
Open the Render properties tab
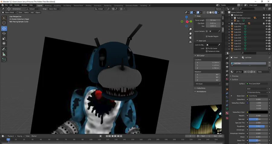(x=227, y=63)
